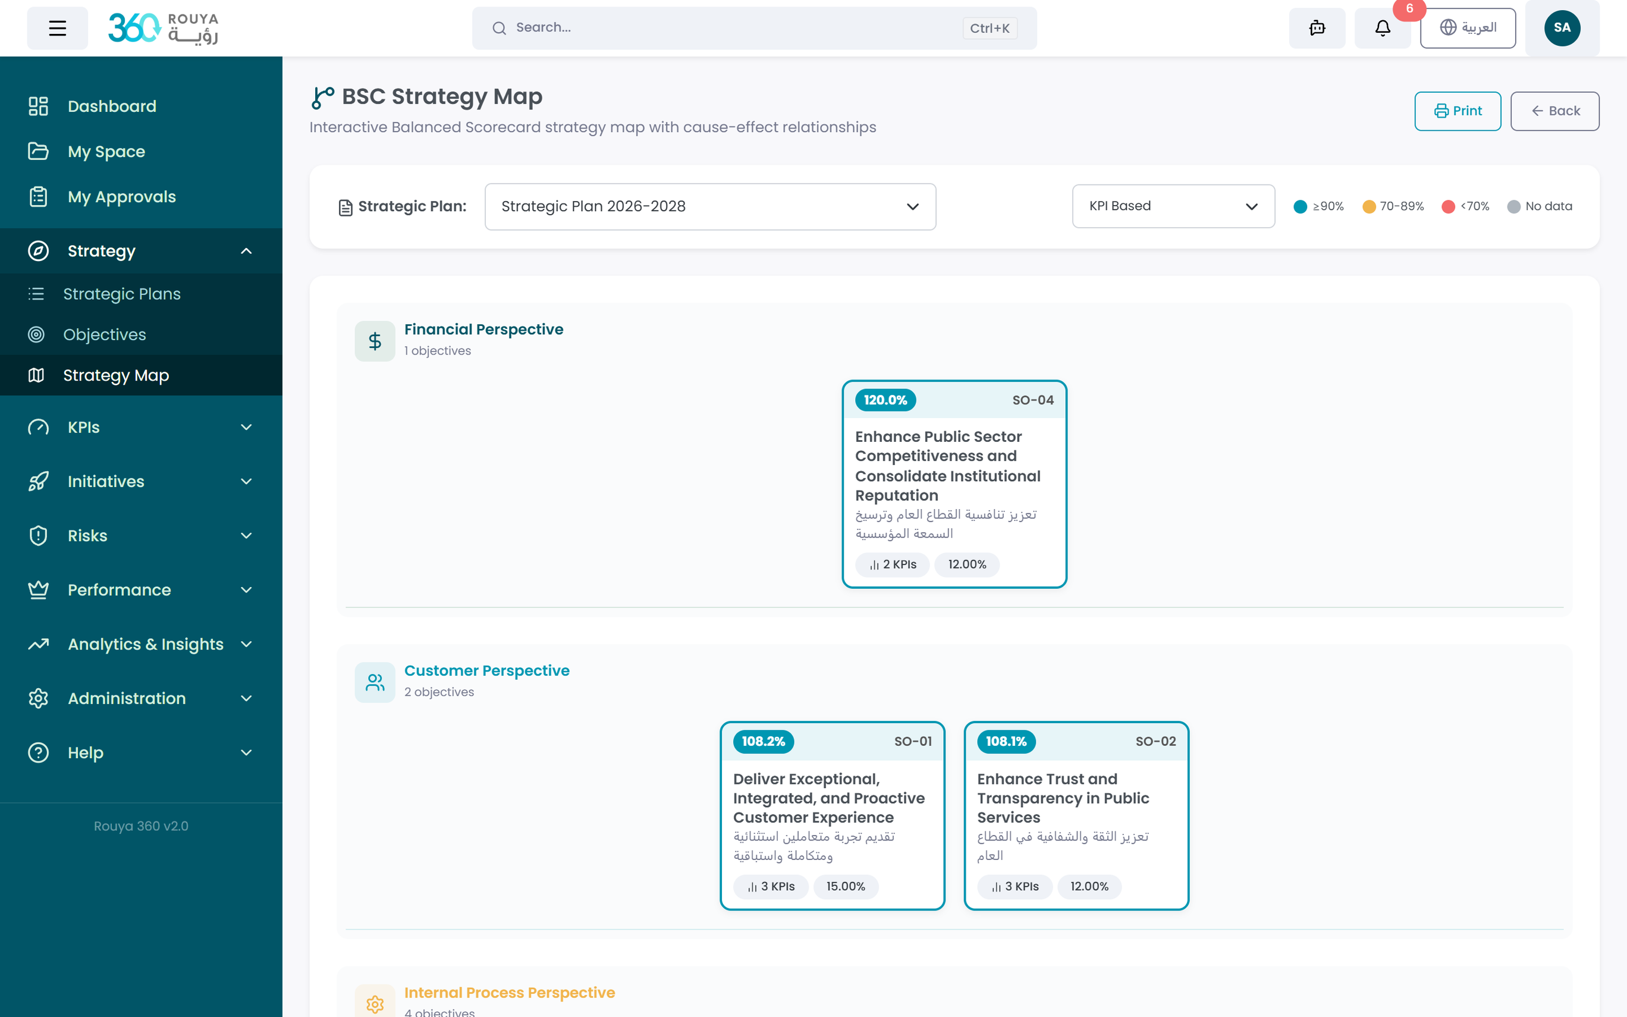Click the search input field

click(x=733, y=29)
